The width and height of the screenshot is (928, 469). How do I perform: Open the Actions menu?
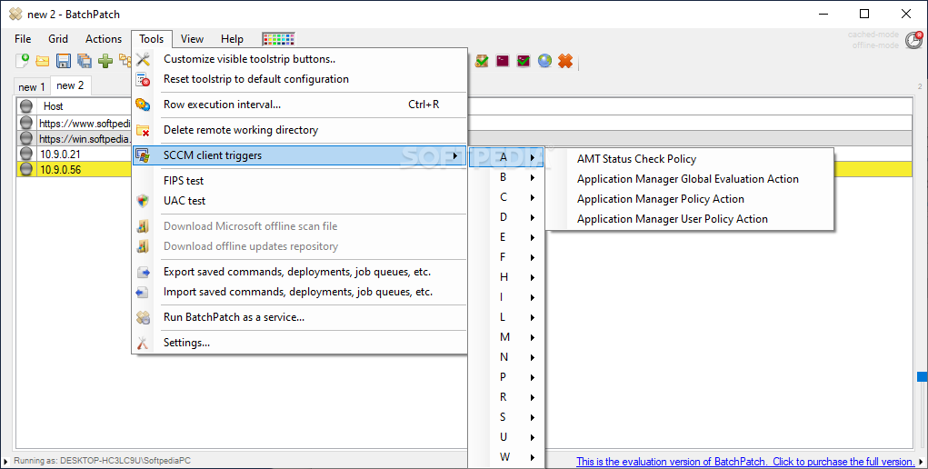[104, 39]
